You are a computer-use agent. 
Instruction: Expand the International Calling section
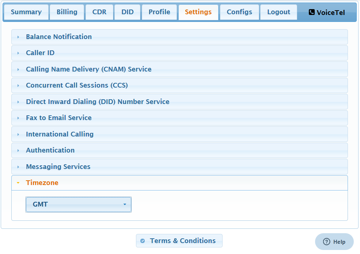179,134
